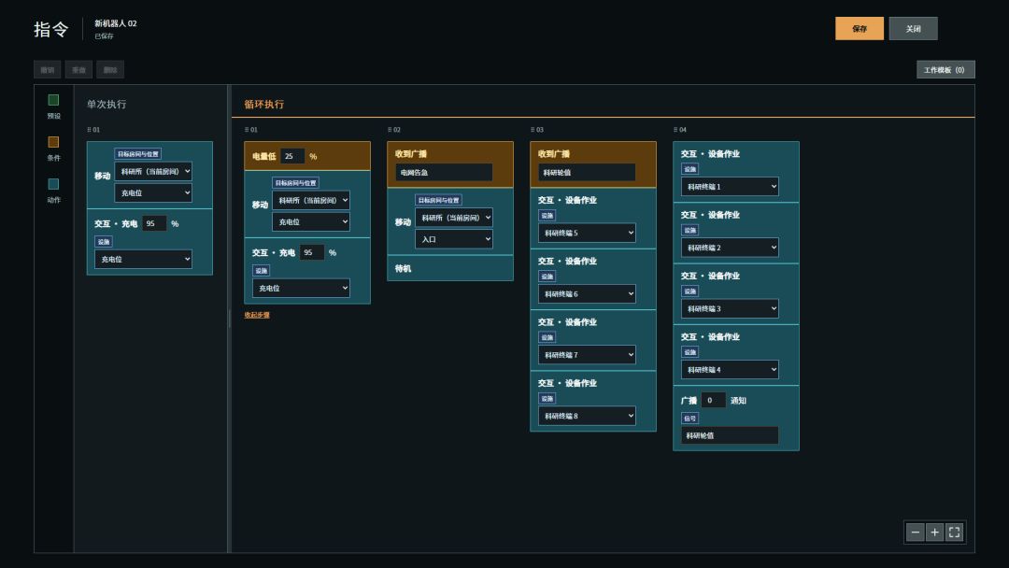This screenshot has height=568, width=1009.
Task: Click the 电网告急 broadcast name field
Action: [444, 173]
